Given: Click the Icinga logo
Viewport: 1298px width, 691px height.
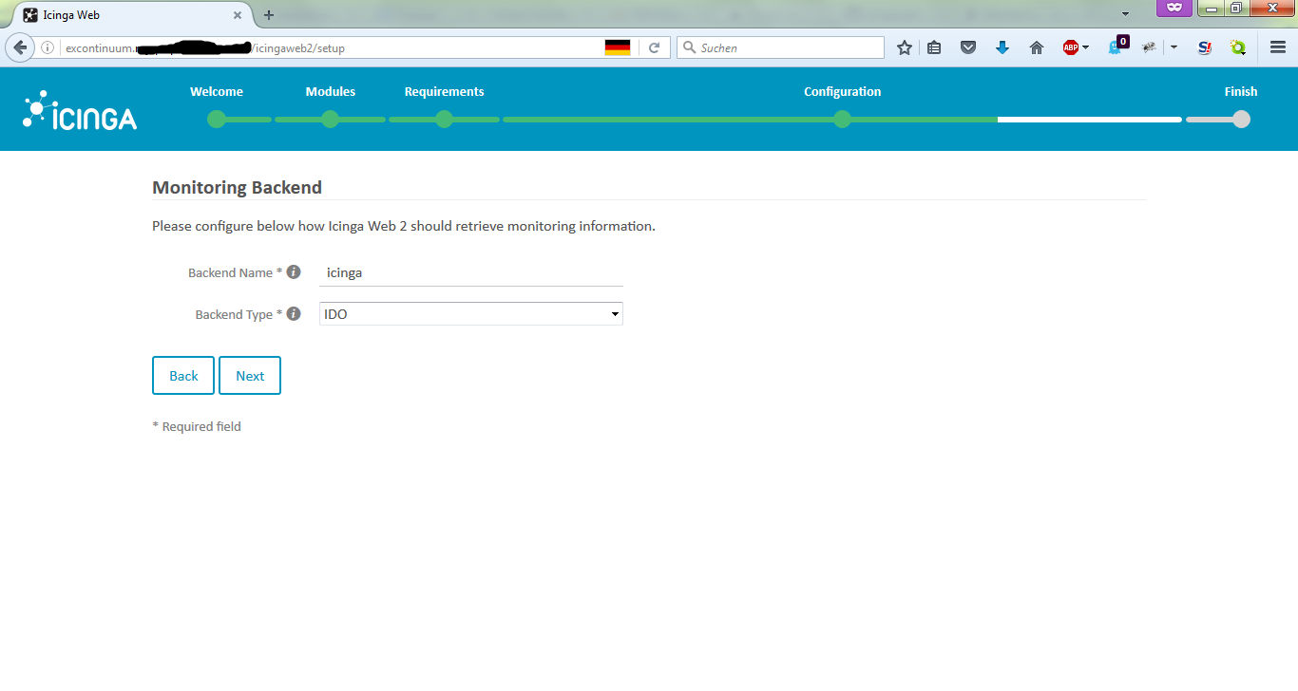Looking at the screenshot, I should [80, 110].
